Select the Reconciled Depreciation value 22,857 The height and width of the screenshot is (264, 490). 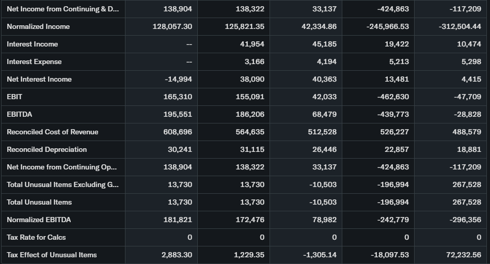tap(397, 149)
